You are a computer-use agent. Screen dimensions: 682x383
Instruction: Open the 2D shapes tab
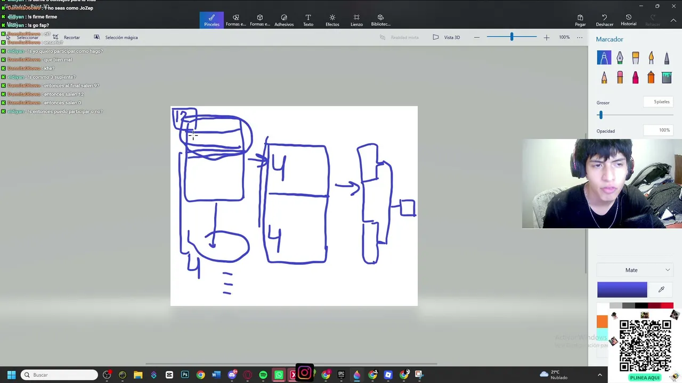236,20
